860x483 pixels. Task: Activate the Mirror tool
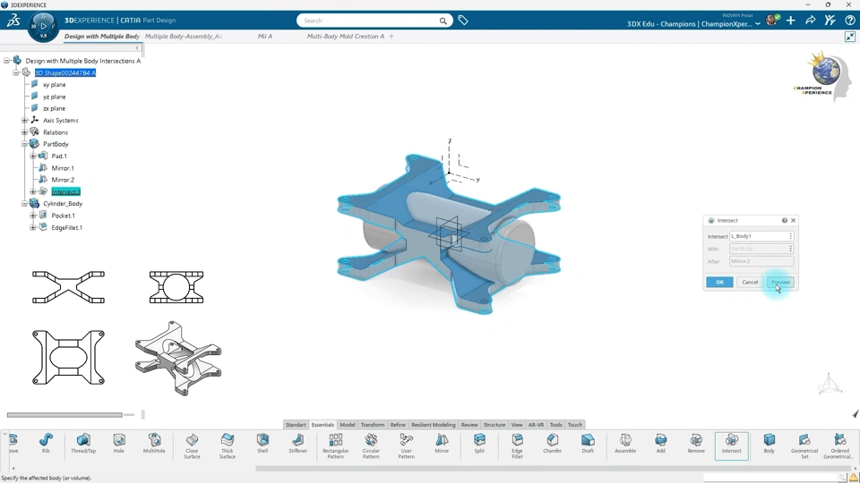pos(442,443)
